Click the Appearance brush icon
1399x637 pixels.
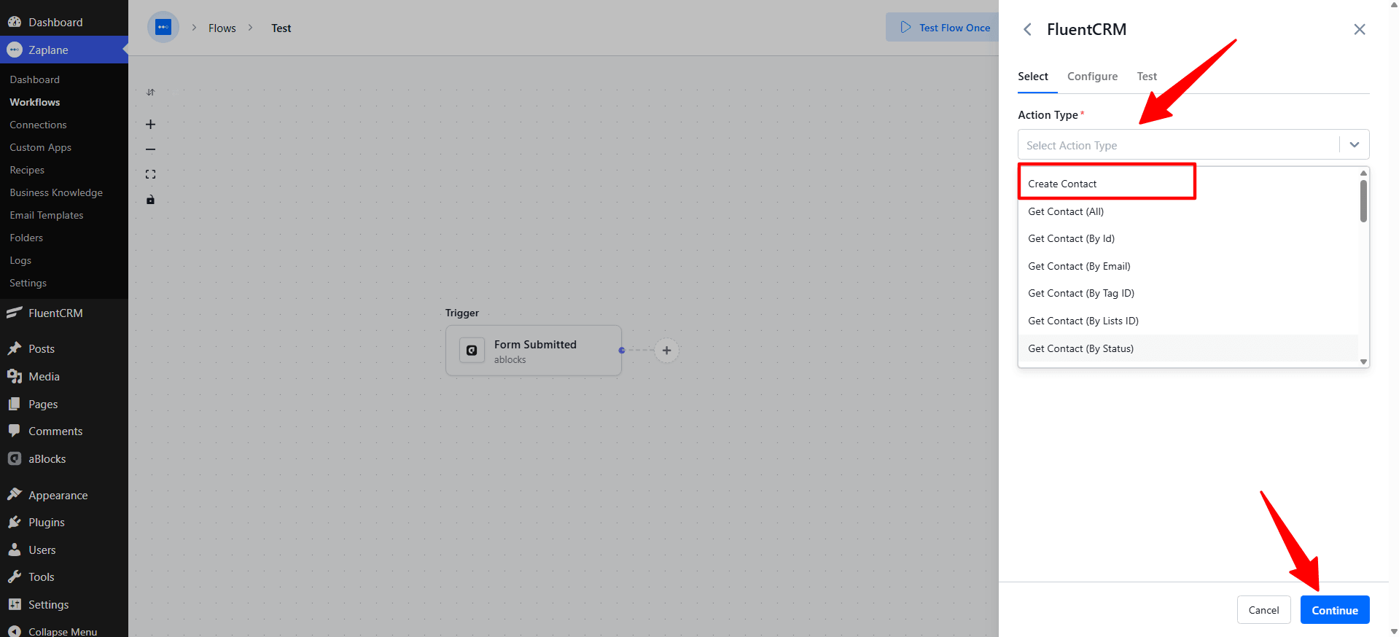[x=15, y=495]
